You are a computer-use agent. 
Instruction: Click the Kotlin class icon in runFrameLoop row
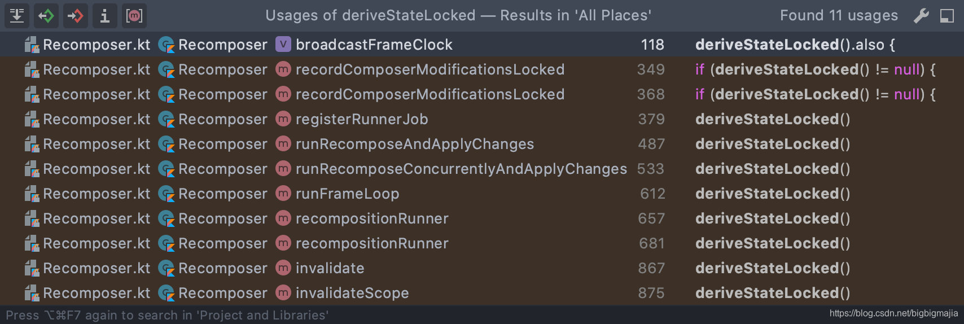[x=166, y=194]
